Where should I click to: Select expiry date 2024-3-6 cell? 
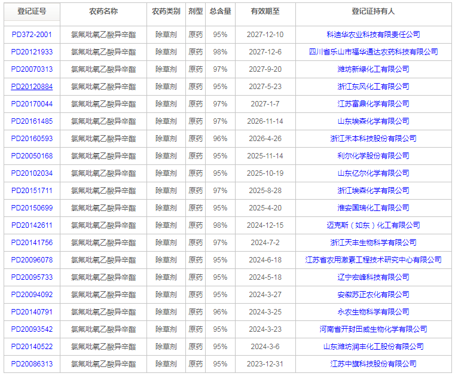pyautogui.click(x=265, y=347)
